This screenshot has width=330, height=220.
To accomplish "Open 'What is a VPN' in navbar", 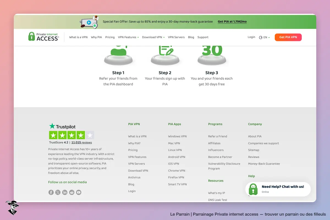I will [x=78, y=37].
